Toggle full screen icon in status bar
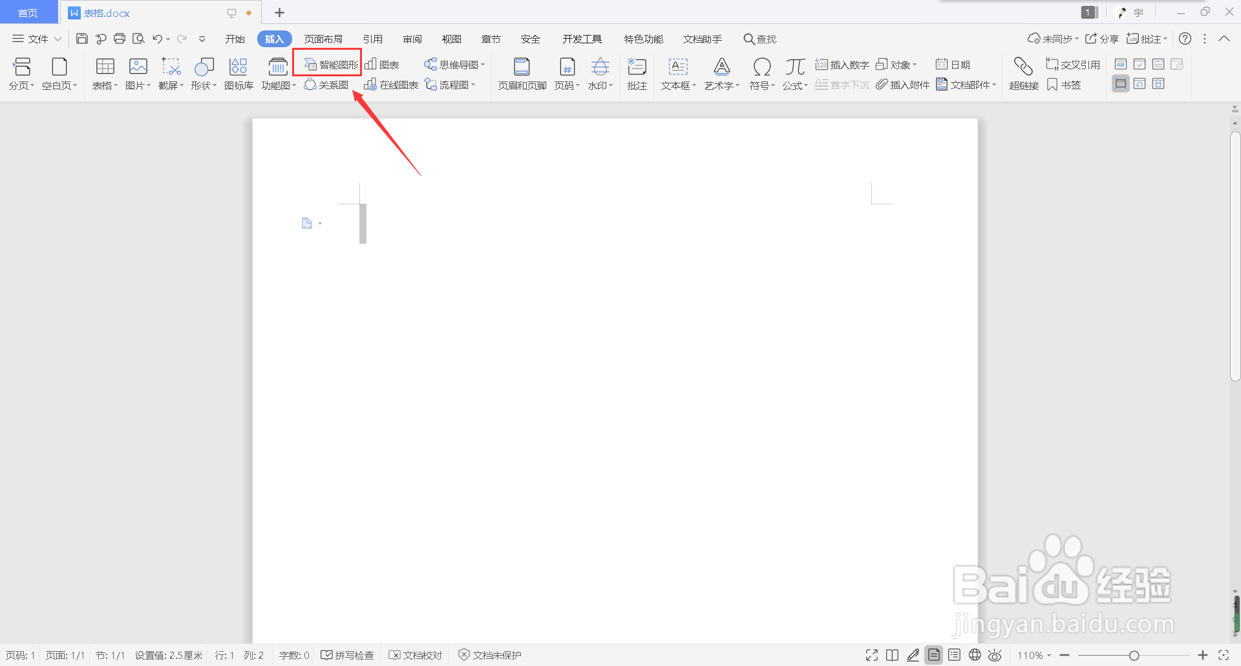Screen dimensions: 1241x666 click(872, 655)
